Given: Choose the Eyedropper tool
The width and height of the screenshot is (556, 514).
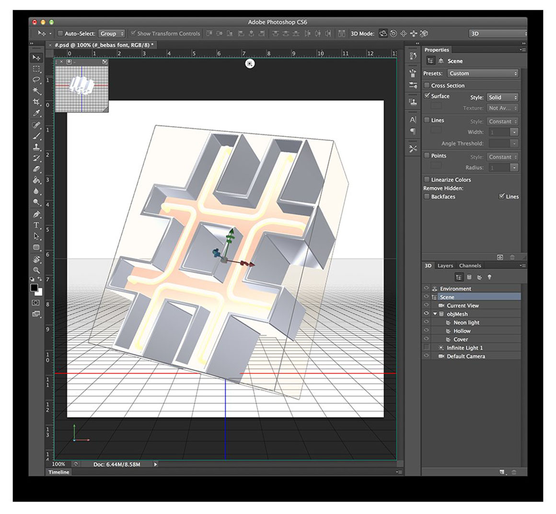Looking at the screenshot, I should coord(36,113).
